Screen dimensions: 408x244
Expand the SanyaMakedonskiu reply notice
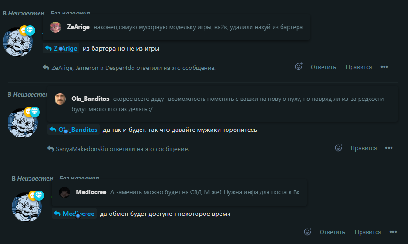(x=118, y=149)
